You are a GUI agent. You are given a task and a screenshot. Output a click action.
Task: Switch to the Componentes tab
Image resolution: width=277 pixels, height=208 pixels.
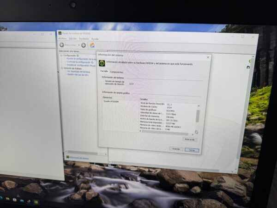coord(116,72)
